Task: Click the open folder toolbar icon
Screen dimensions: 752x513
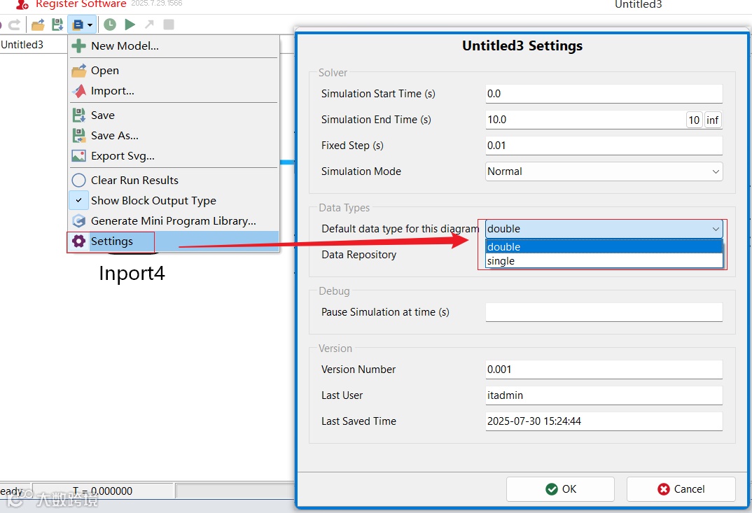Action: coord(38,24)
